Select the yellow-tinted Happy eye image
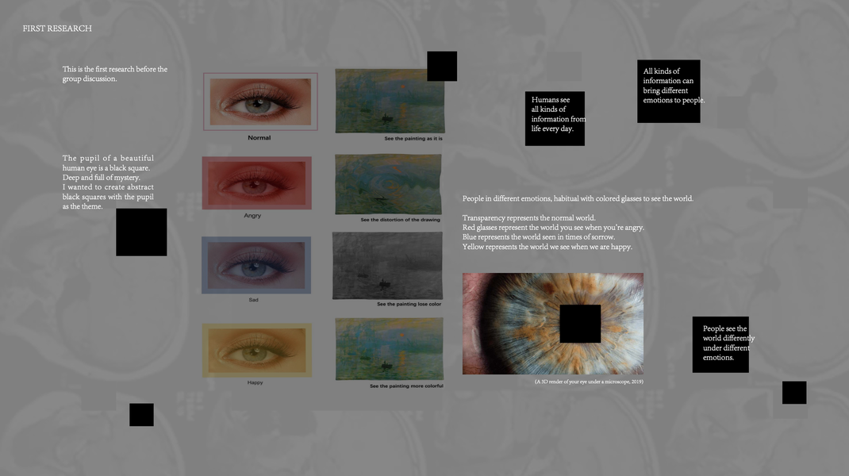 256,350
